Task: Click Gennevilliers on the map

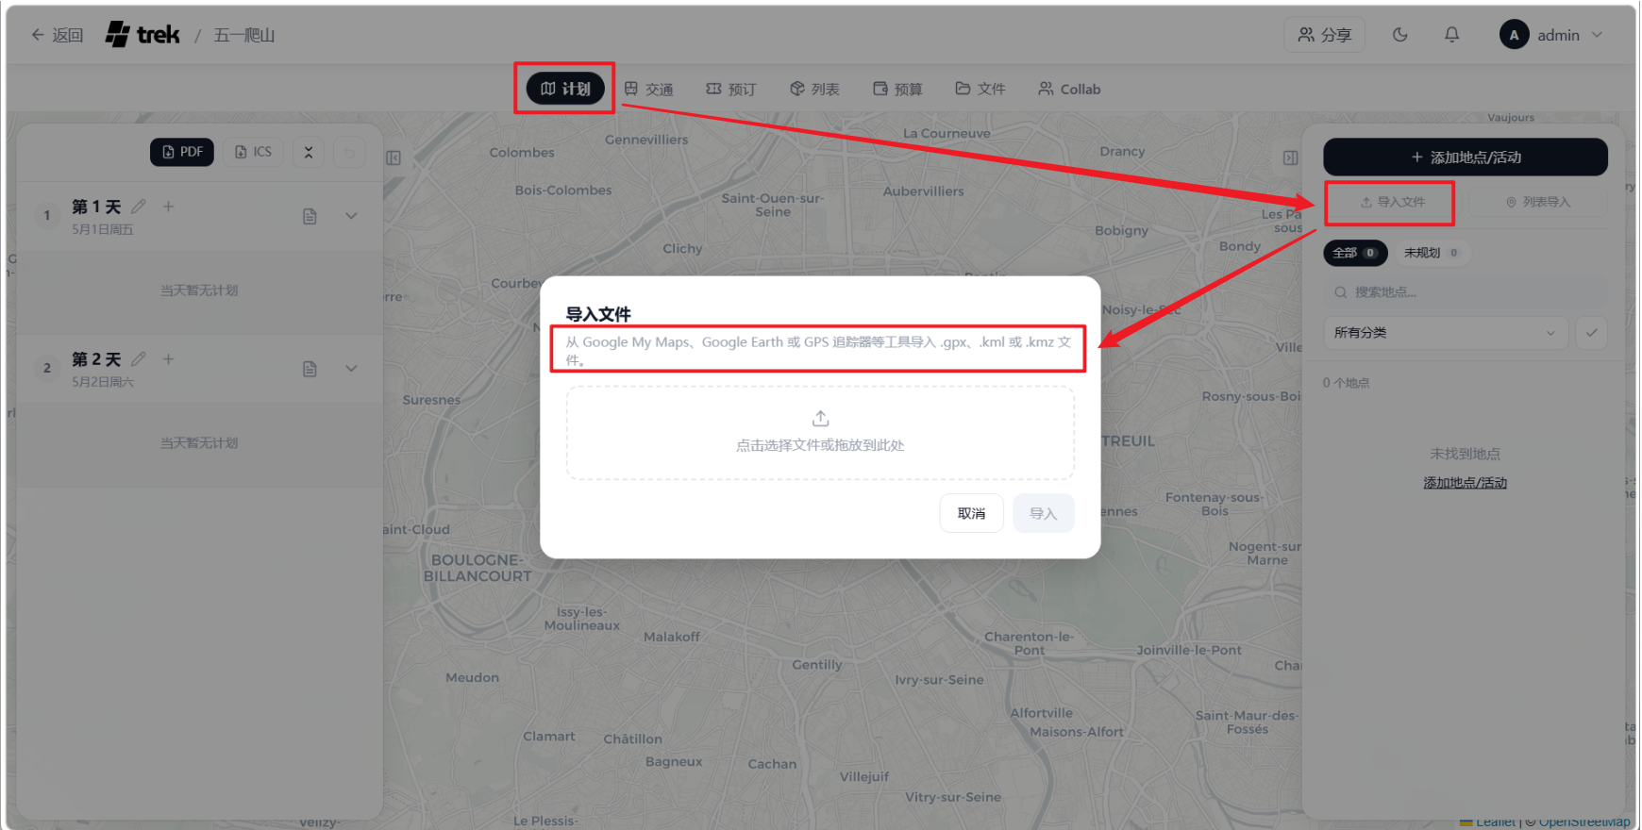Action: (x=646, y=140)
